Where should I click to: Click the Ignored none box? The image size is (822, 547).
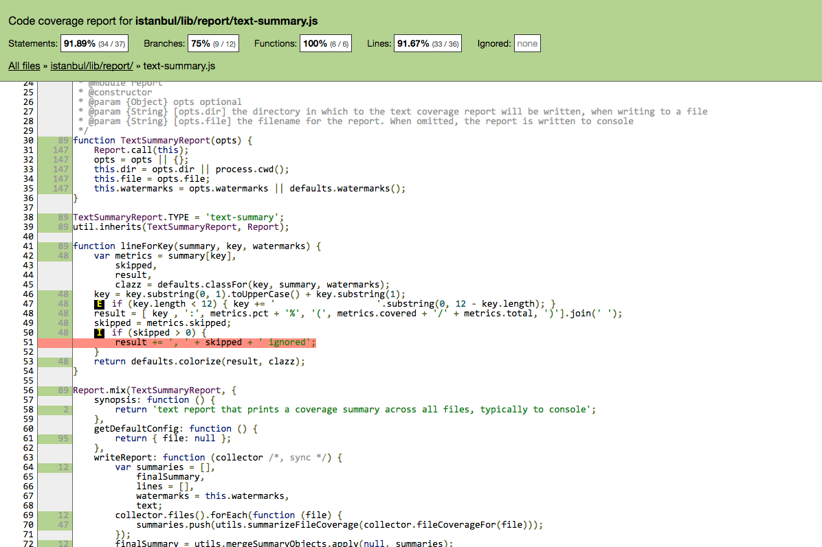click(x=527, y=43)
